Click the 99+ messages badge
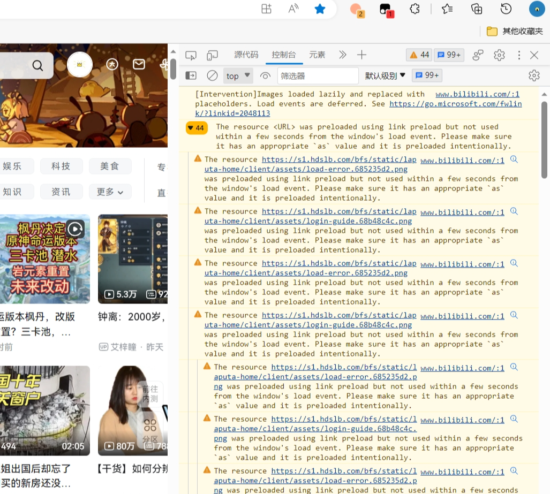This screenshot has height=494, width=550. 449,55
